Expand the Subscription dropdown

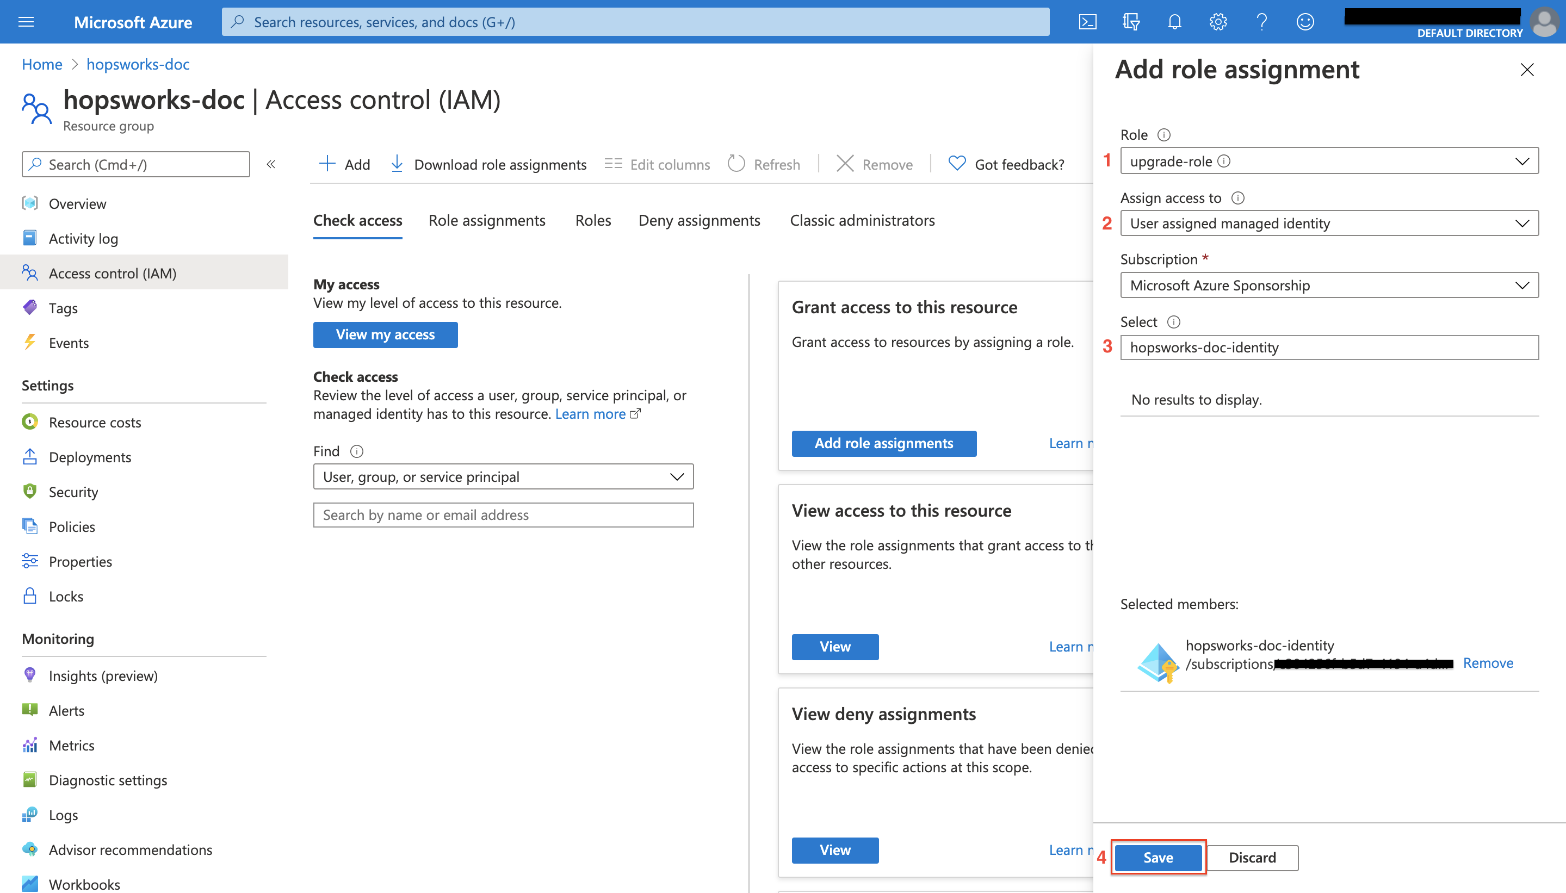coord(1329,285)
